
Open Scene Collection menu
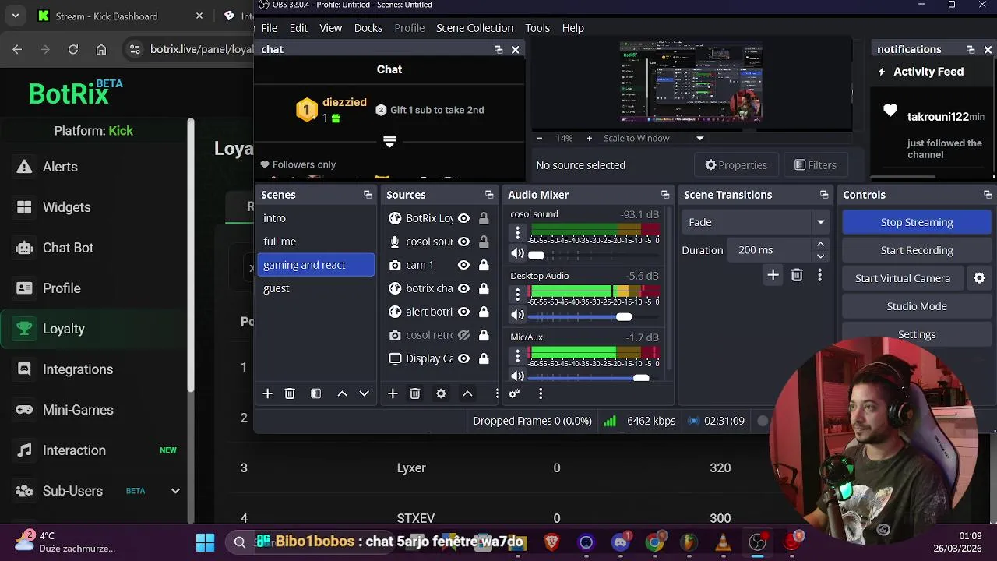[474, 28]
